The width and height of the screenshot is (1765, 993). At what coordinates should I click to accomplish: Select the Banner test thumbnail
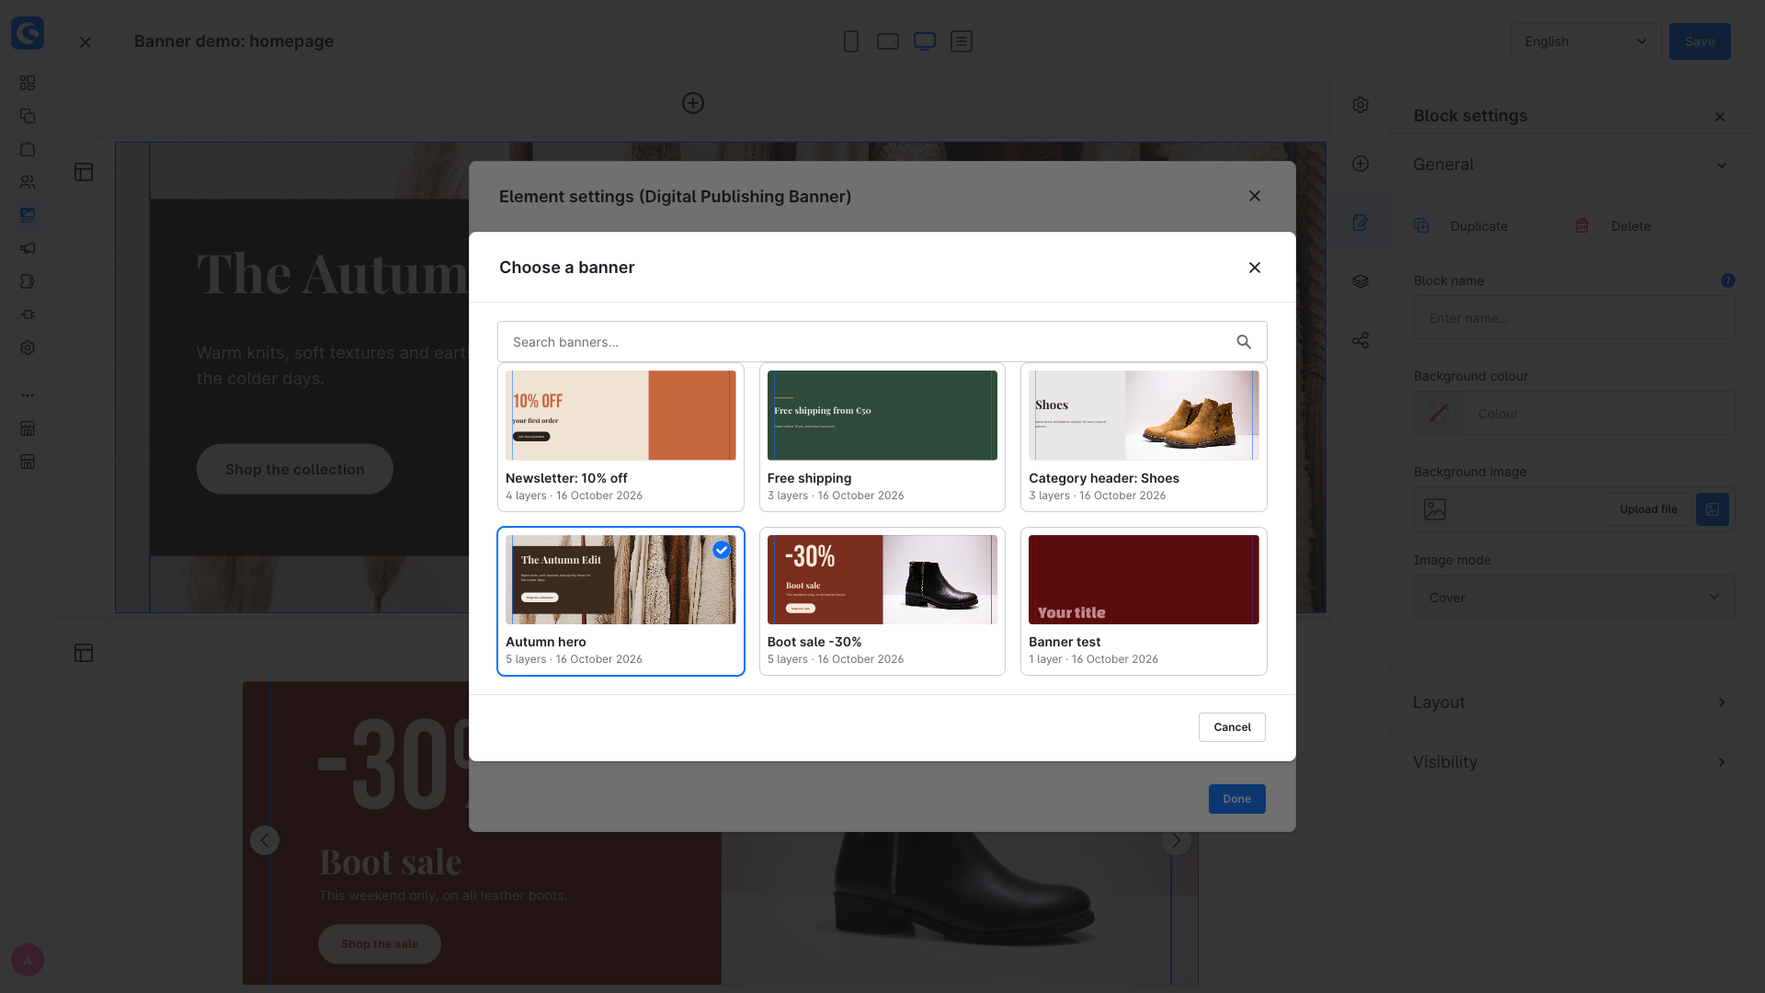click(1144, 580)
